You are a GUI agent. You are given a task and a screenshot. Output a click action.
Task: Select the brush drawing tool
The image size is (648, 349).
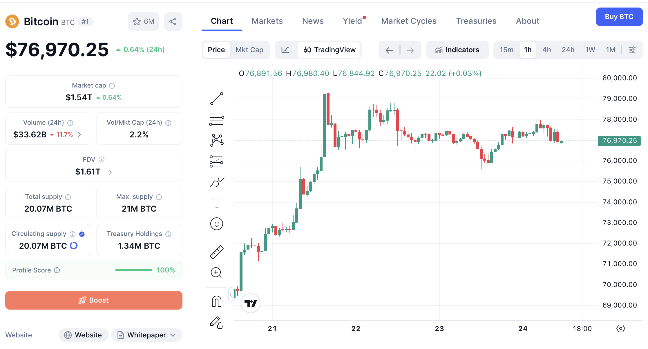click(x=217, y=182)
